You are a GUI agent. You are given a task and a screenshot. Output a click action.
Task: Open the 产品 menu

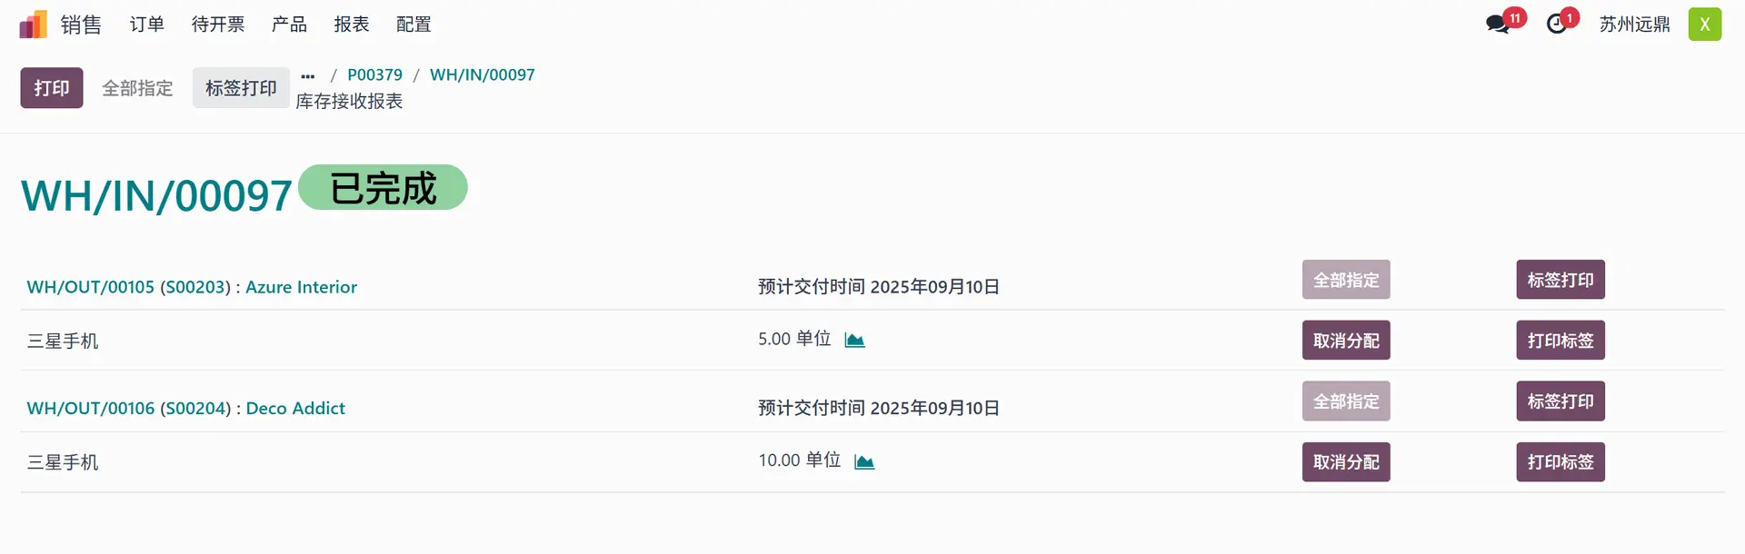(289, 25)
